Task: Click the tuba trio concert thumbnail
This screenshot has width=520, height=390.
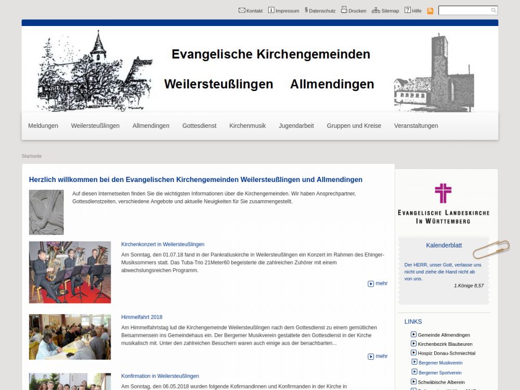Action: point(70,272)
